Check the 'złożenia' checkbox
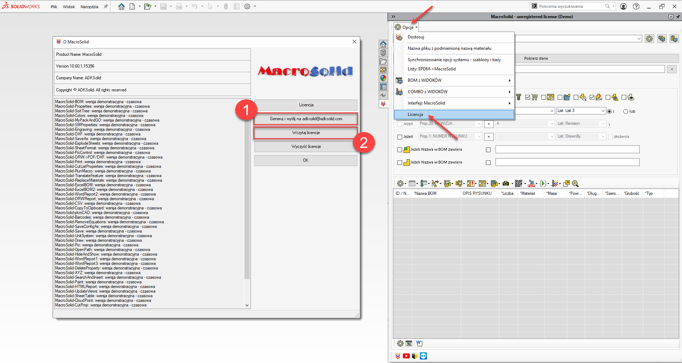This screenshot has height=363, width=682. 611,137
